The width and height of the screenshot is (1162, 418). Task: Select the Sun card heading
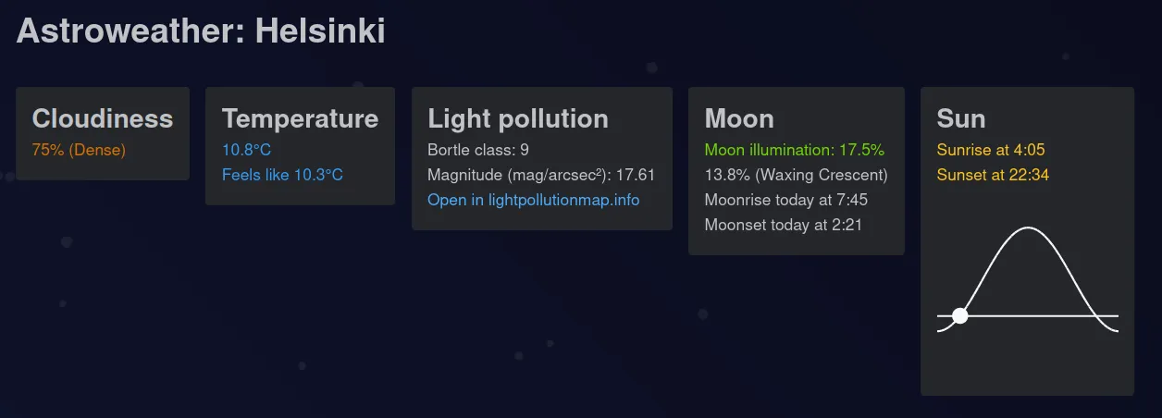(961, 118)
